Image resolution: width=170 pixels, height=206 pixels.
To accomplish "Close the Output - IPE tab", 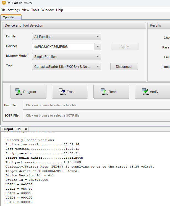I will (x=26, y=129).
